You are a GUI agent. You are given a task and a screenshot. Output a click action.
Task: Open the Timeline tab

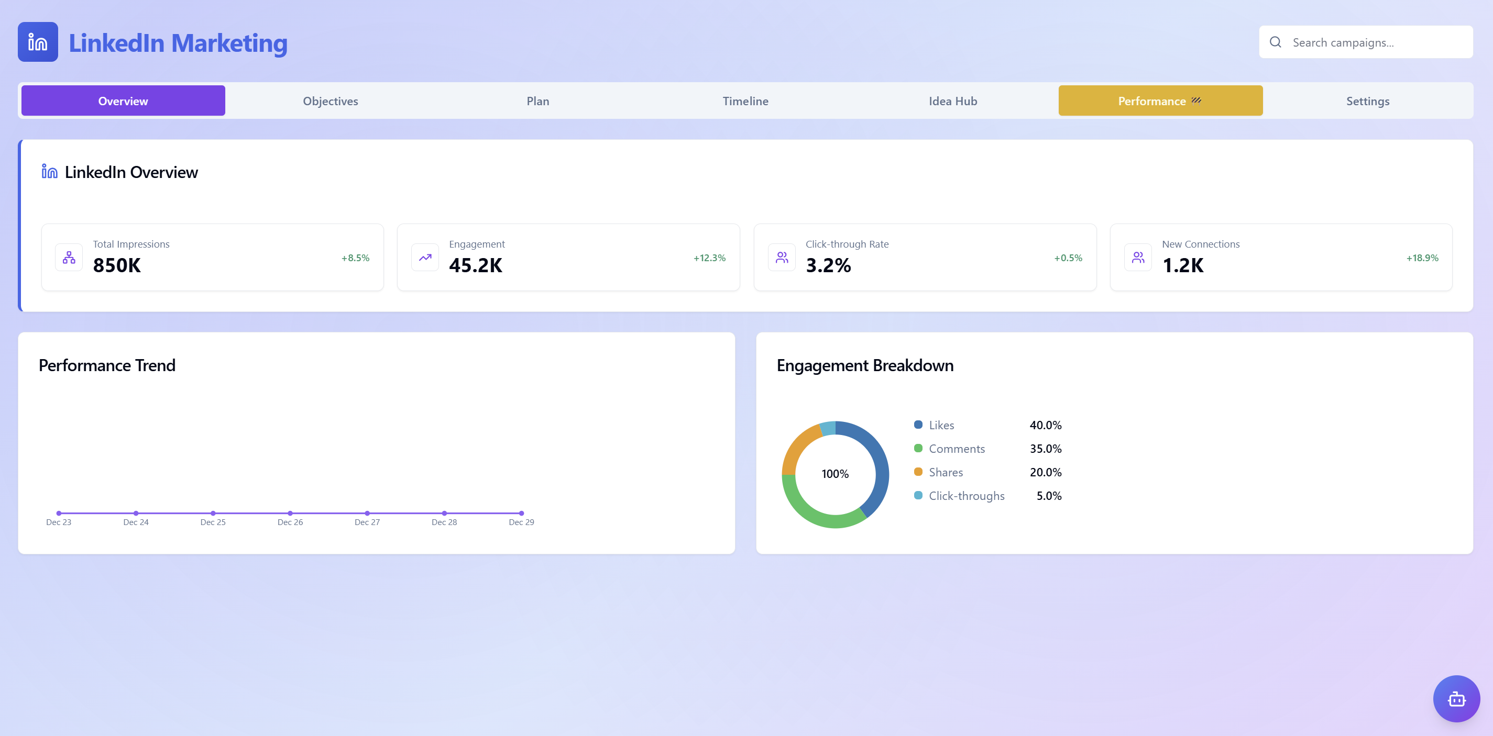tap(745, 100)
